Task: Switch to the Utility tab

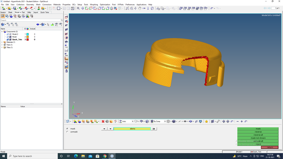Action: tap(29, 12)
